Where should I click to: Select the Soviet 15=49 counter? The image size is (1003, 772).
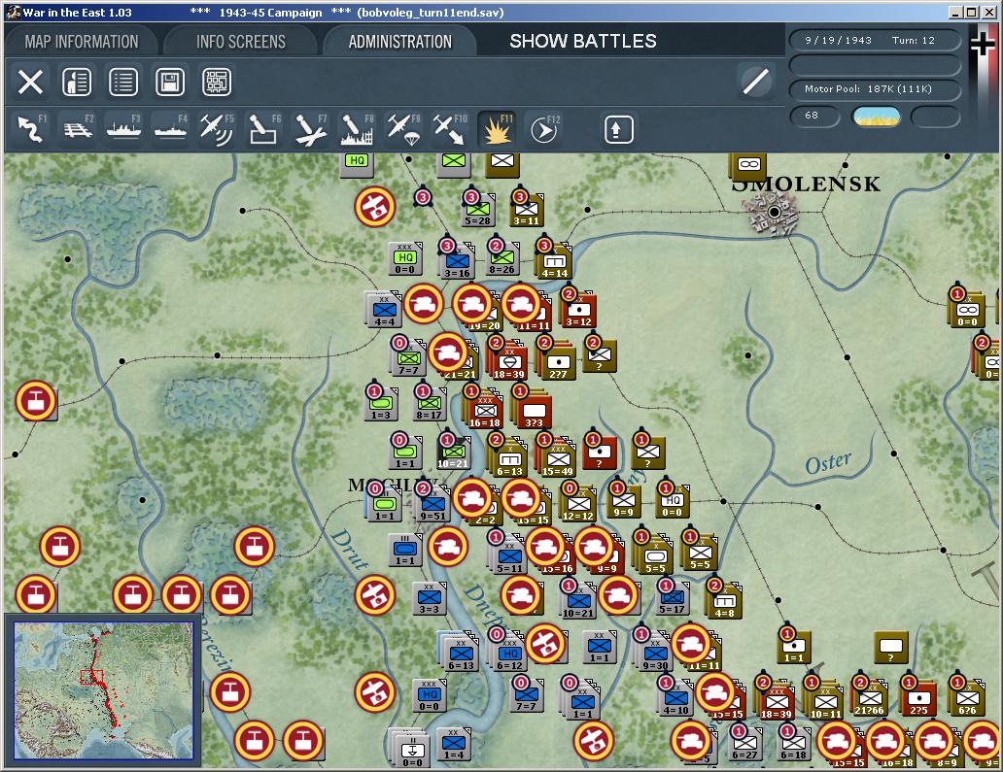pyautogui.click(x=557, y=458)
